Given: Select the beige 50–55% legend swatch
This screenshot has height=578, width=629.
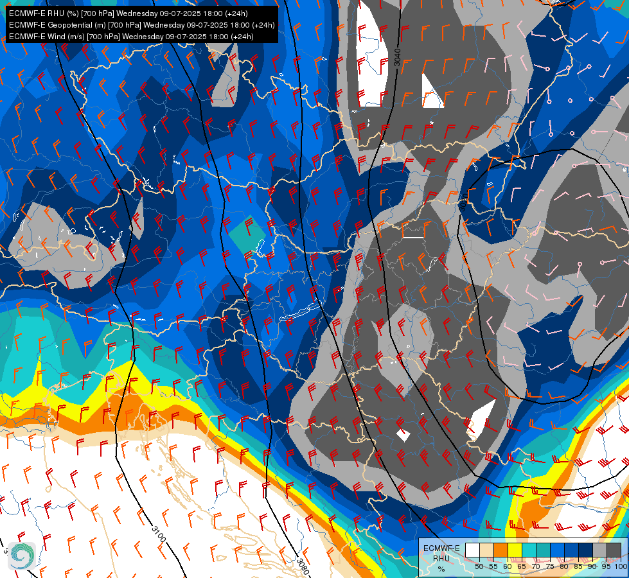Looking at the screenshot, I should [x=486, y=550].
